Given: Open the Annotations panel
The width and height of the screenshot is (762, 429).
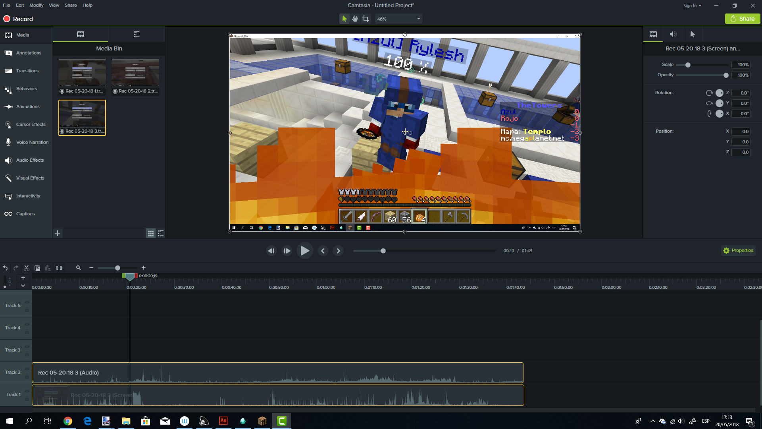Looking at the screenshot, I should click(26, 53).
